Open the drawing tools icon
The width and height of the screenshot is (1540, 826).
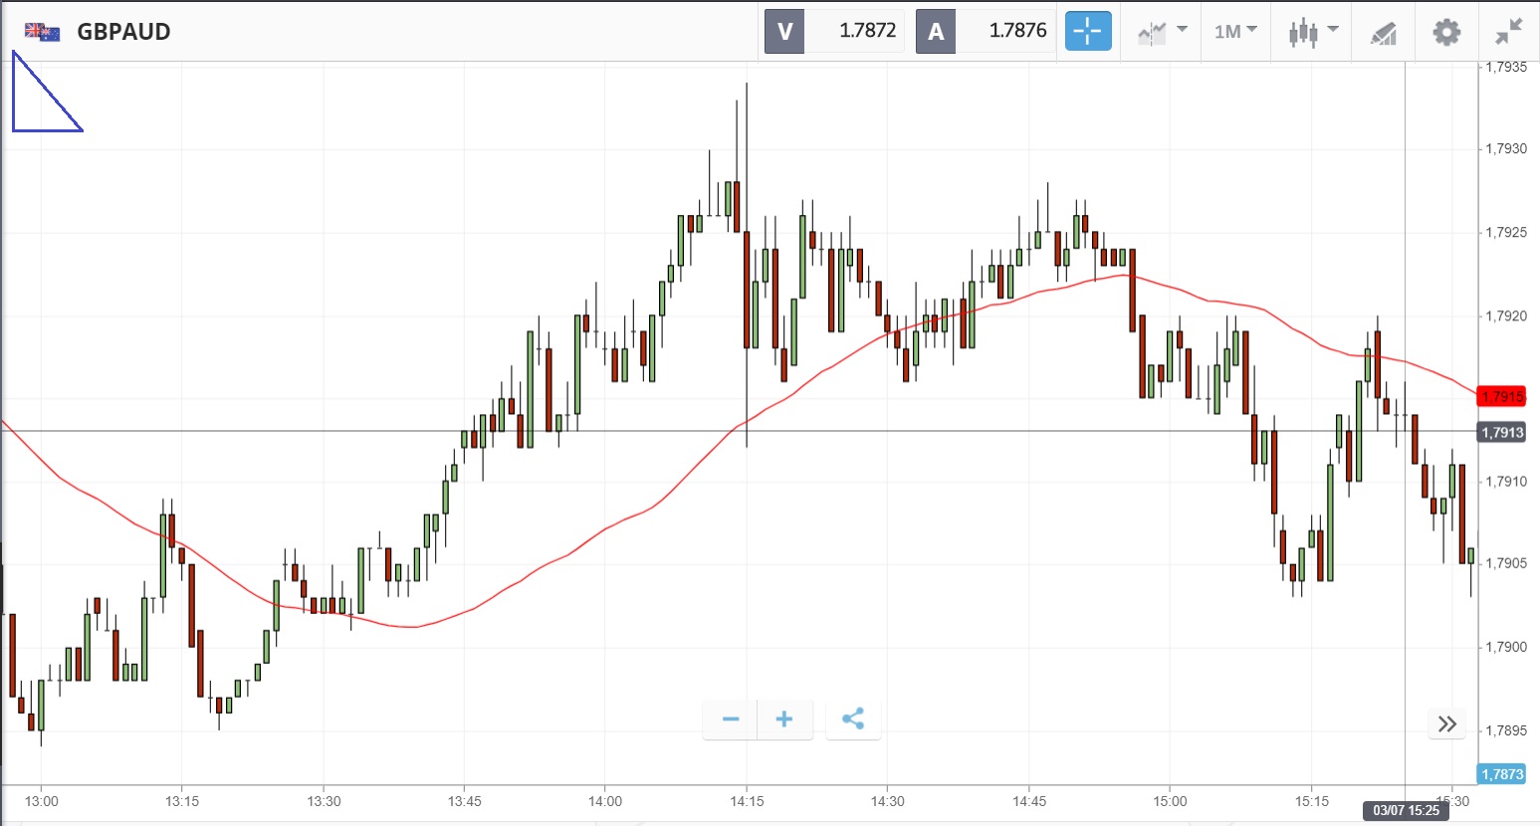(x=1384, y=33)
